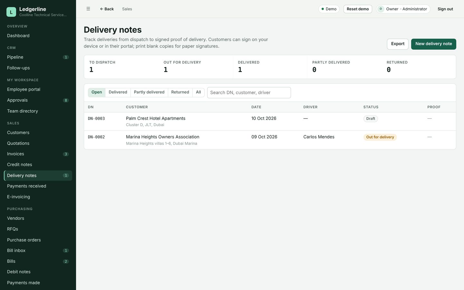Open Customers in sidebar
464x290 pixels.
pyautogui.click(x=38, y=133)
